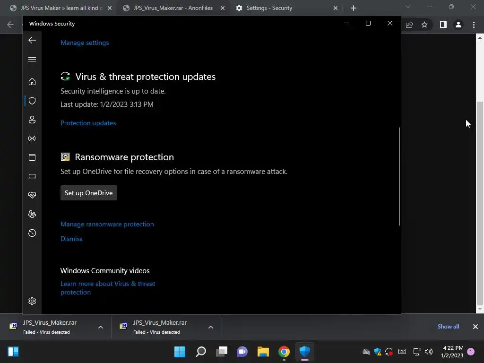Click Show all downloads
Image resolution: width=484 pixels, height=363 pixels.
(x=448, y=327)
